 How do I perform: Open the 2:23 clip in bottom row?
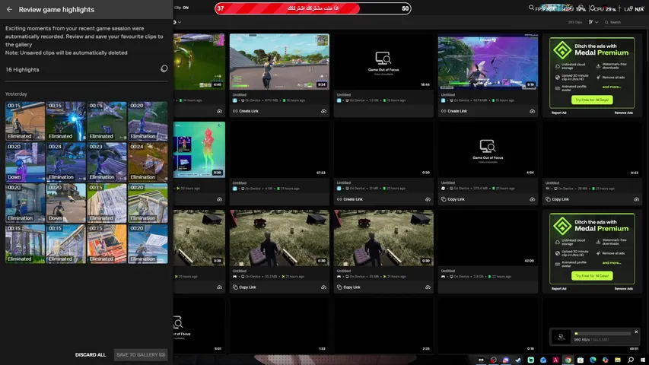[383, 325]
